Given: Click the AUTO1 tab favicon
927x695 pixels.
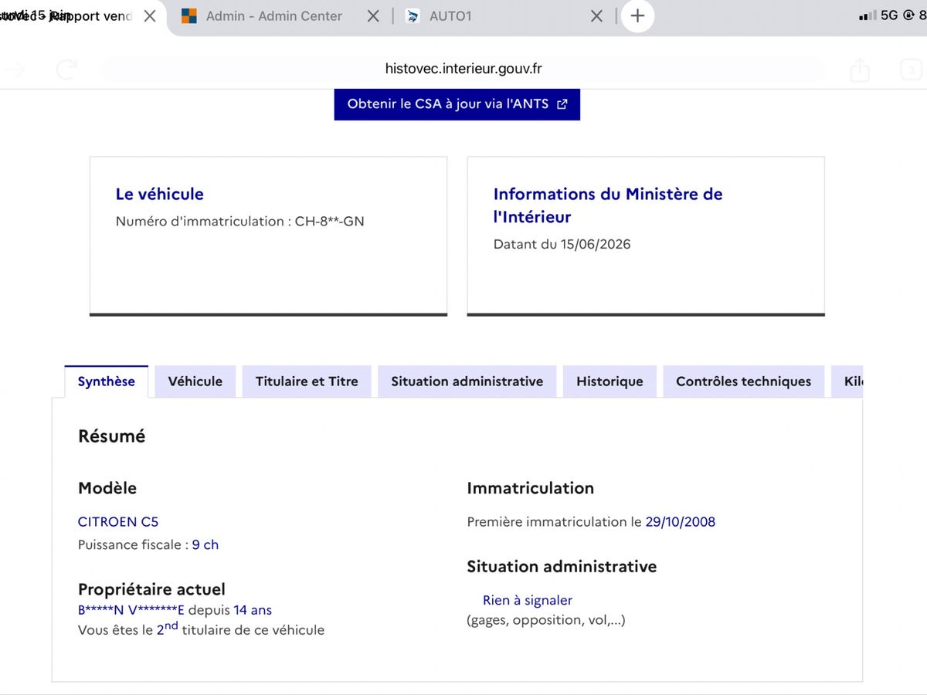Looking at the screenshot, I should click(413, 16).
